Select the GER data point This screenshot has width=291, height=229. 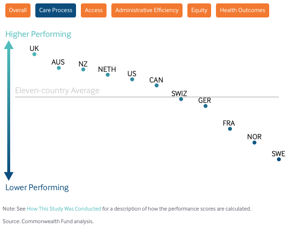click(x=205, y=106)
